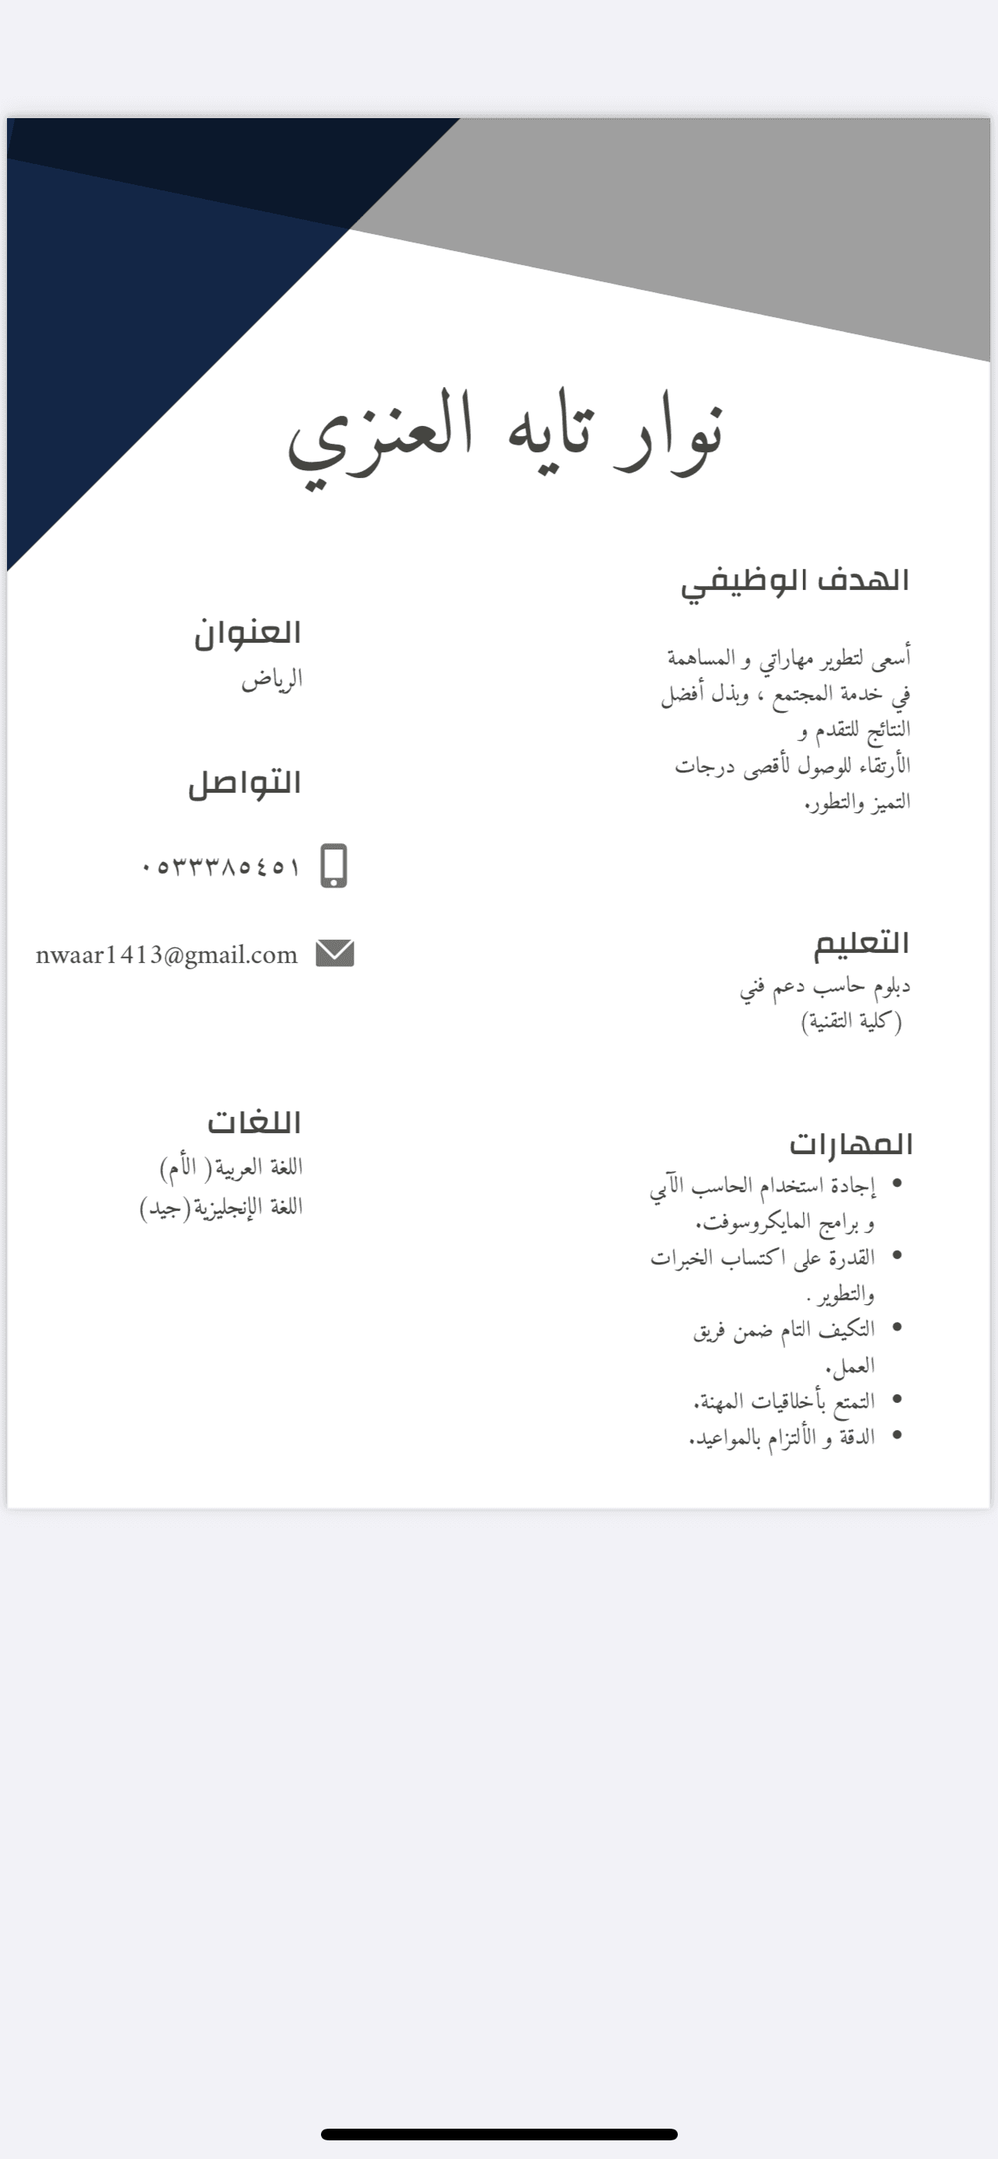Select the اللغة الإنجليزية (جيد) line
The height and width of the screenshot is (2159, 998).
pos(222,1207)
